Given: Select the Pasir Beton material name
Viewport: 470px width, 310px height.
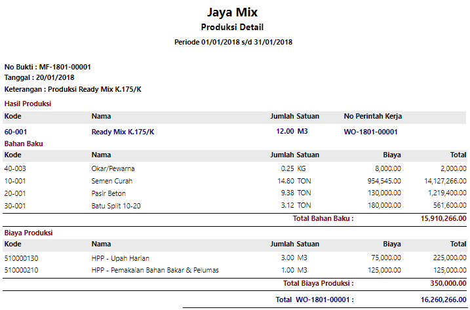Looking at the screenshot, I should tap(109, 193).
